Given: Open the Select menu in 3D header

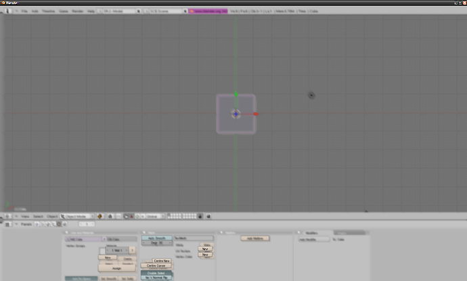Looking at the screenshot, I should [38, 217].
